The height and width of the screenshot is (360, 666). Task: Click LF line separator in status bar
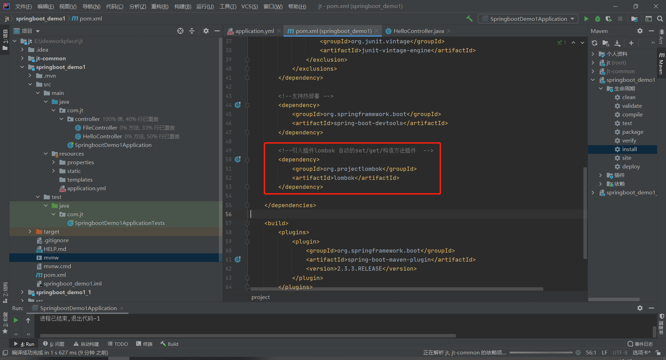(x=605, y=353)
